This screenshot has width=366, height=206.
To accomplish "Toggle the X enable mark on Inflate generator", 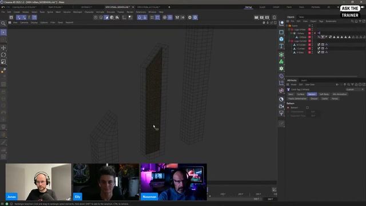I will [x=315, y=33].
